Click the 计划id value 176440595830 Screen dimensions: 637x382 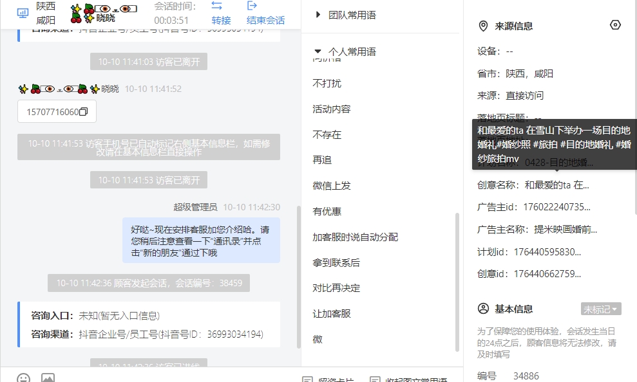click(547, 252)
